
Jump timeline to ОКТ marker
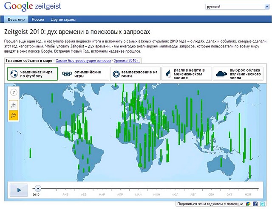coord(229,195)
